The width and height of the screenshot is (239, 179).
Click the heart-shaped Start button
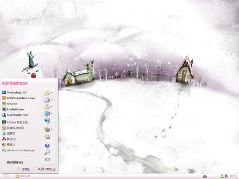click(6, 176)
